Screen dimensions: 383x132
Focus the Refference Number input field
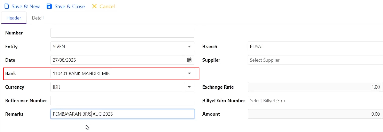122,100
